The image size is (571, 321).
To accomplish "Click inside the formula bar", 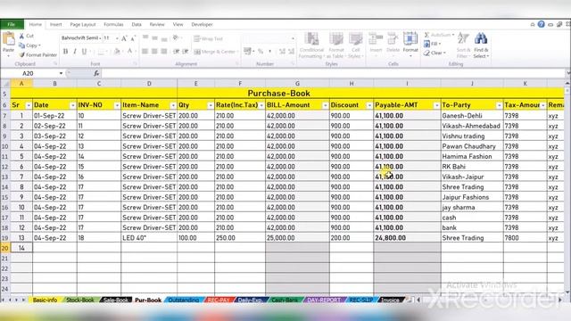I will pyautogui.click(x=333, y=73).
